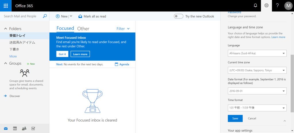The image size is (294, 133).
Task: Click the Got it button
Action: pos(62,54)
